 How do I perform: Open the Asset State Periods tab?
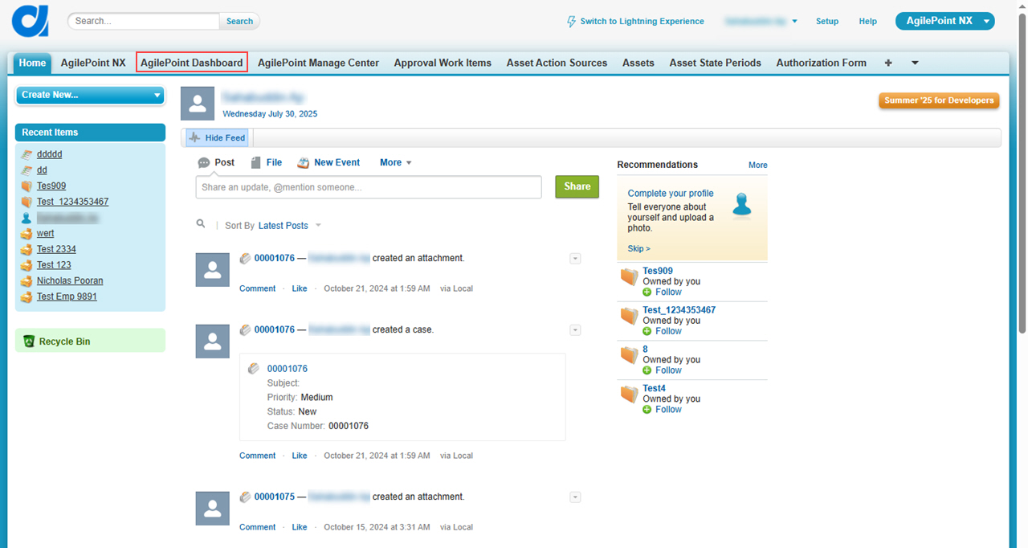pyautogui.click(x=715, y=63)
